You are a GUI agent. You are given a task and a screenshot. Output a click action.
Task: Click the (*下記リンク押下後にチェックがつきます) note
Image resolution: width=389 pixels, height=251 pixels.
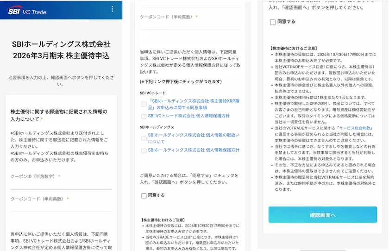181,82
